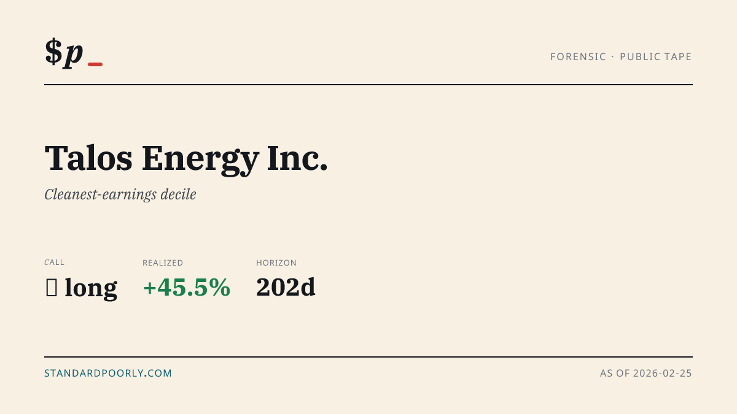The image size is (737, 414).
Task: Select the green +45.5% realized value
Action: (187, 288)
